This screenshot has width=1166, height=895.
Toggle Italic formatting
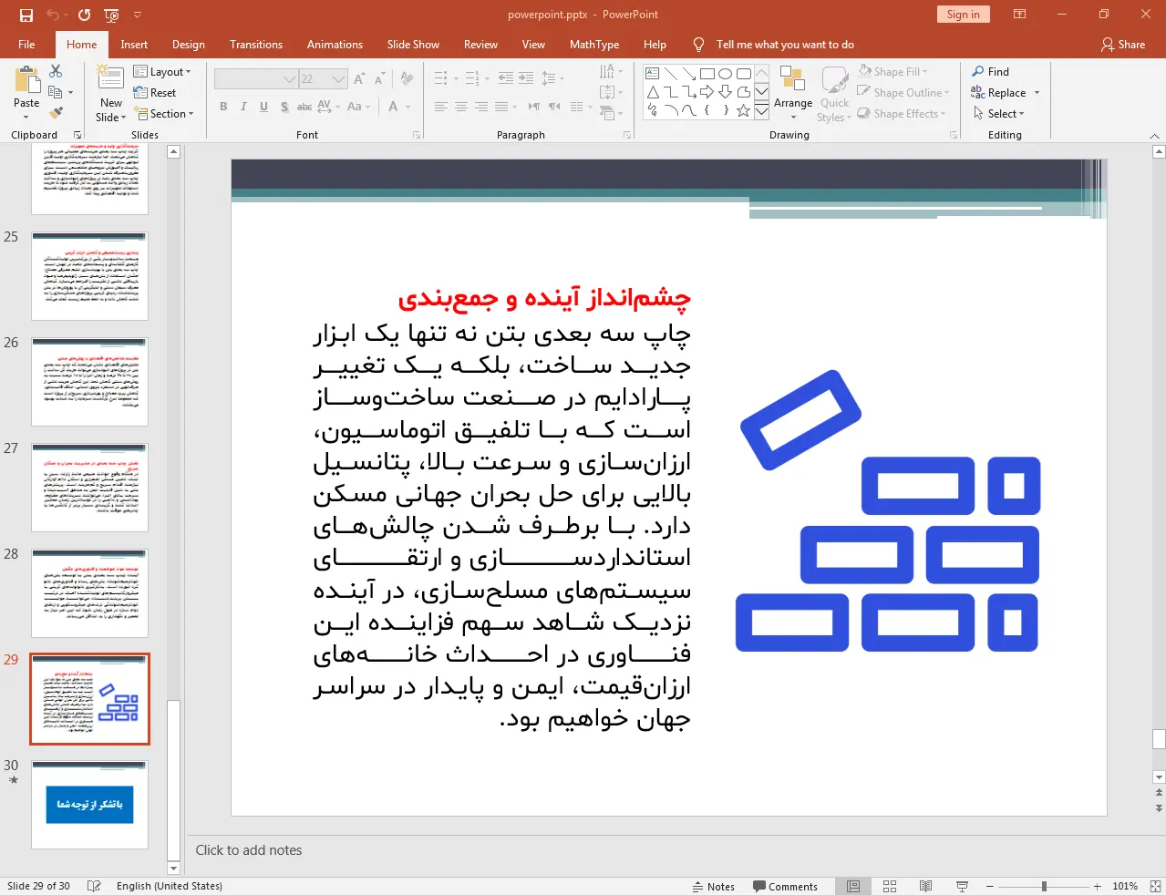coord(243,107)
